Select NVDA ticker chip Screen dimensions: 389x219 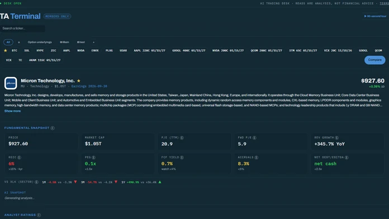[x=81, y=51]
